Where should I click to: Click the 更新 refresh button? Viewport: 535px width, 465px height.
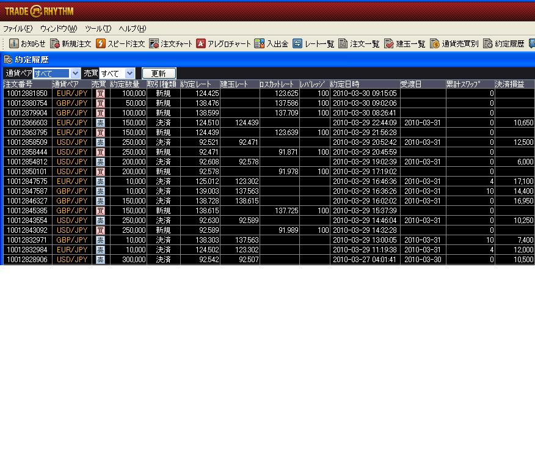(159, 73)
